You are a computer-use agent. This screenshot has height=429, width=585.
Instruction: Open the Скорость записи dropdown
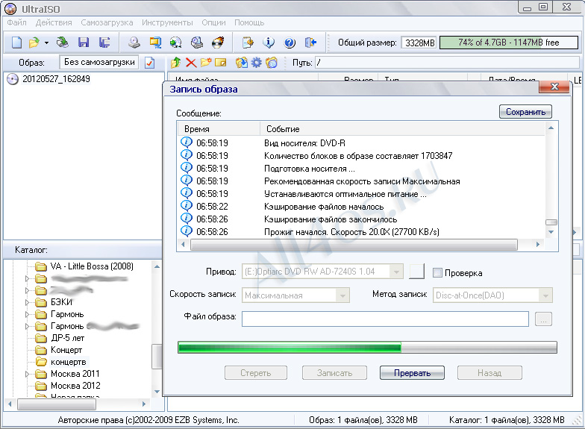coord(342,295)
